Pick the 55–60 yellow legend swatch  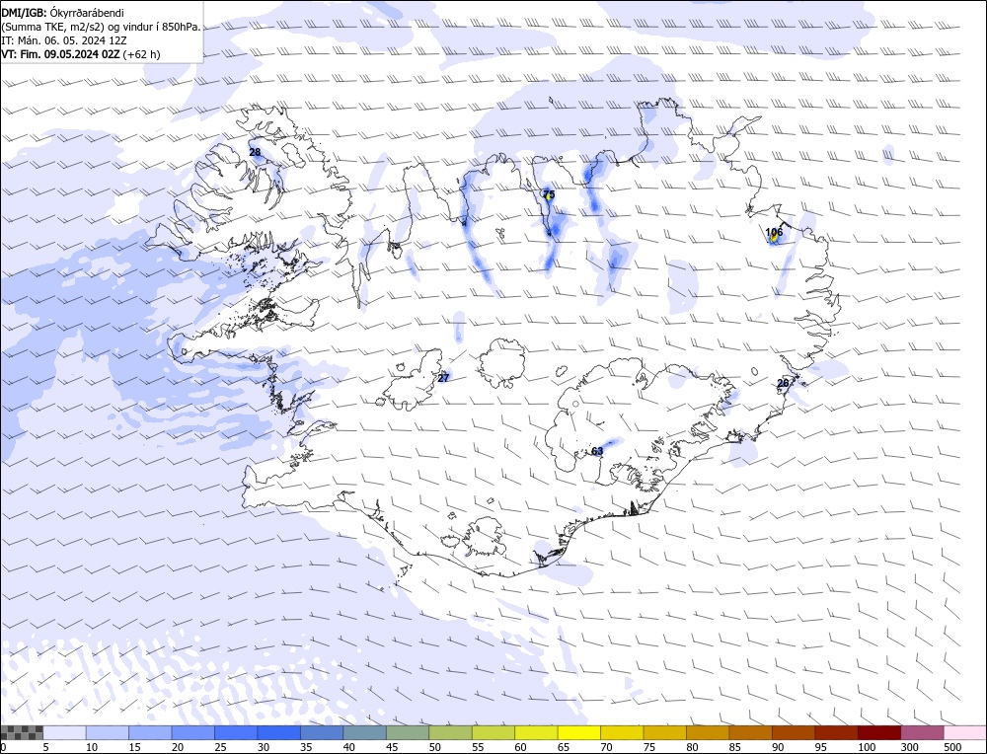coord(493,732)
